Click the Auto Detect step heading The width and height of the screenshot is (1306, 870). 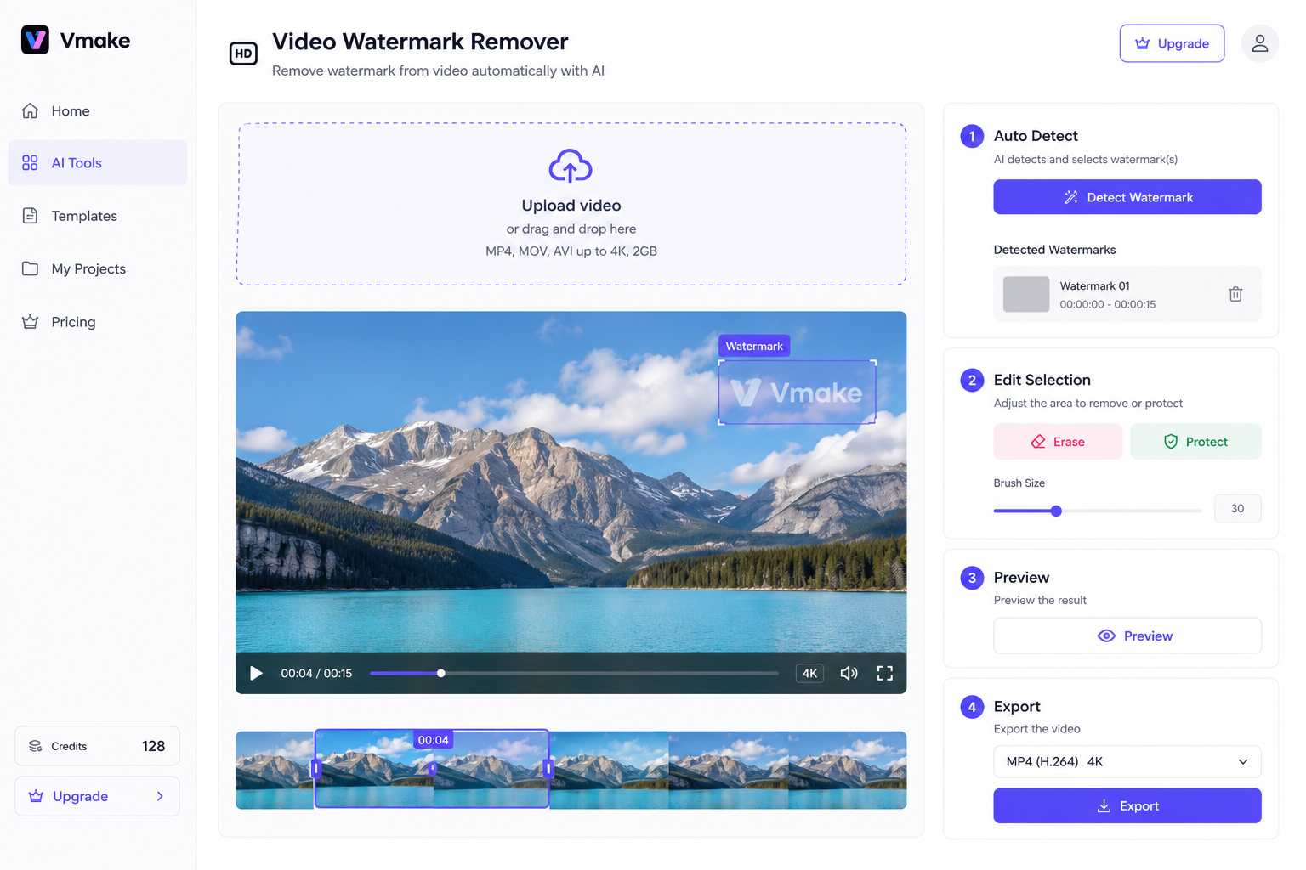point(1036,136)
